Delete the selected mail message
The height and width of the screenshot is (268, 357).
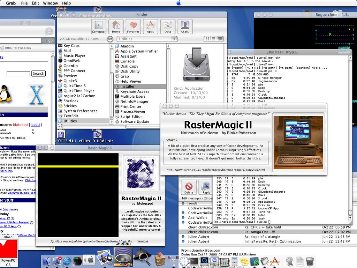189,188
